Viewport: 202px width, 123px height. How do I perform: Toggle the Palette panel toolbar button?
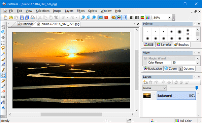pos(113,18)
